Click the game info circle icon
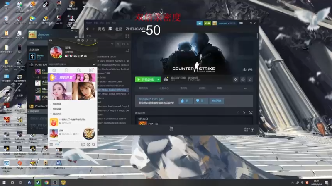This screenshot has height=186, width=332. 243,79
